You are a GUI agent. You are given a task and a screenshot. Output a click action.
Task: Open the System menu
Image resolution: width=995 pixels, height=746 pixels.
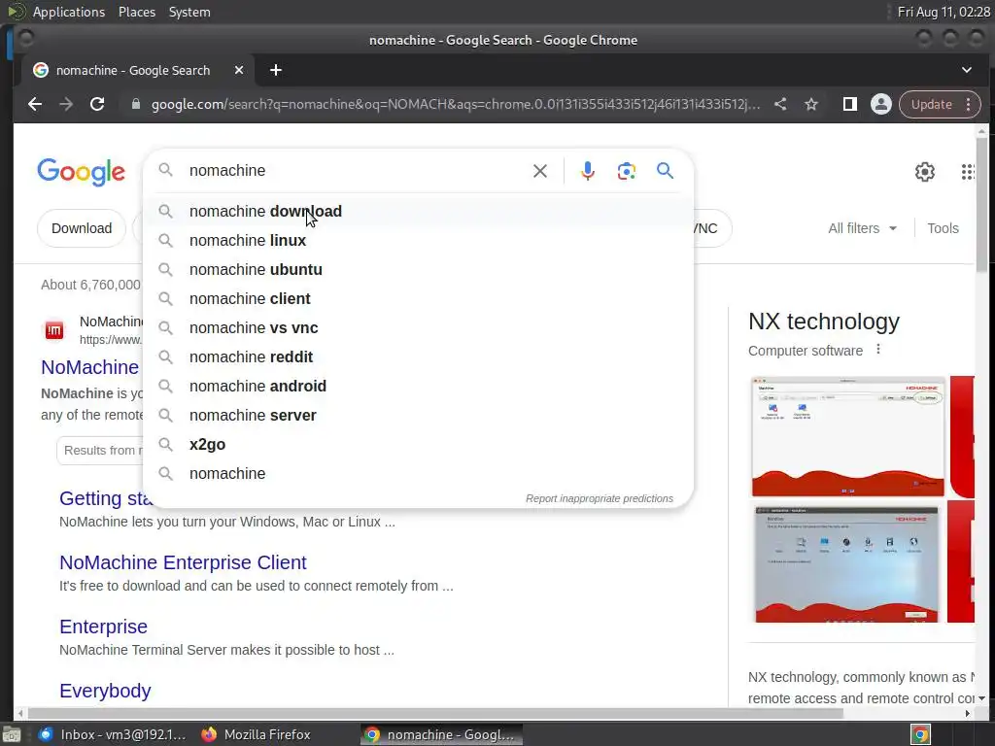pyautogui.click(x=189, y=12)
